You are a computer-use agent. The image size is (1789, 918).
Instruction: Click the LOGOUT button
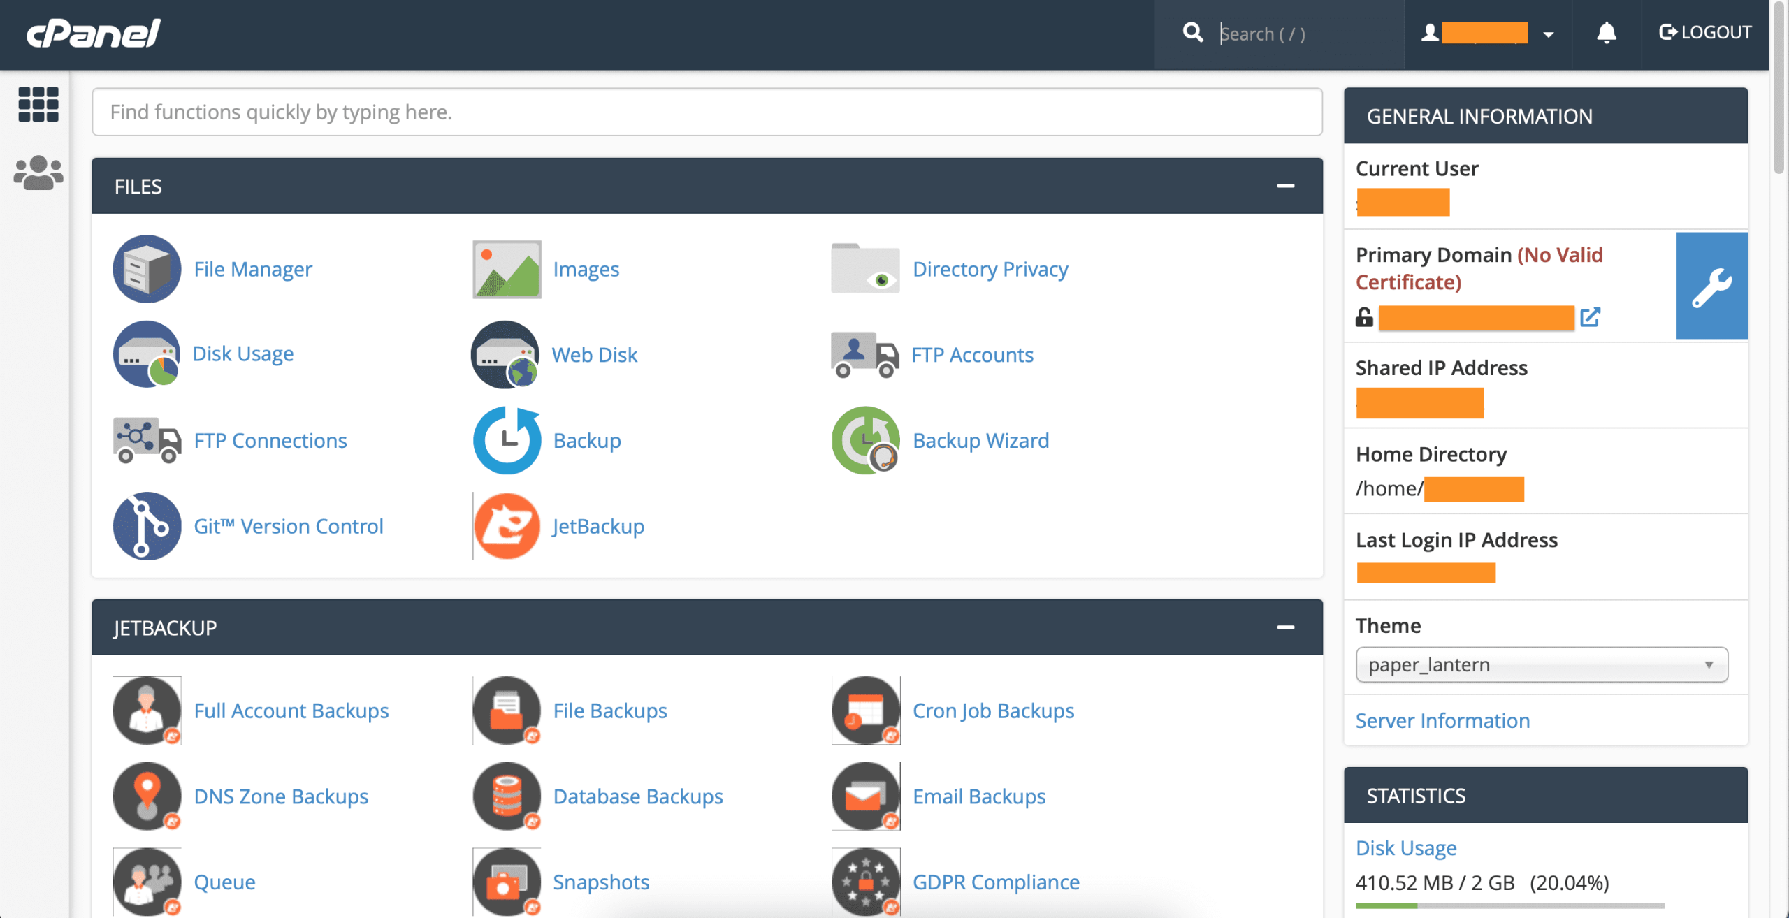click(x=1704, y=33)
